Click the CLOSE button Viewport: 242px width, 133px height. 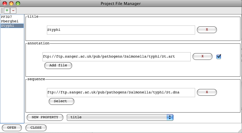click(36, 128)
